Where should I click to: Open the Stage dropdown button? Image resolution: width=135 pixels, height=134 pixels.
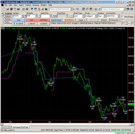pyautogui.click(x=82, y=20)
